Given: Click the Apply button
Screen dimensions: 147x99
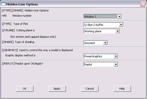Looking at the screenshot, I should point(57,89).
